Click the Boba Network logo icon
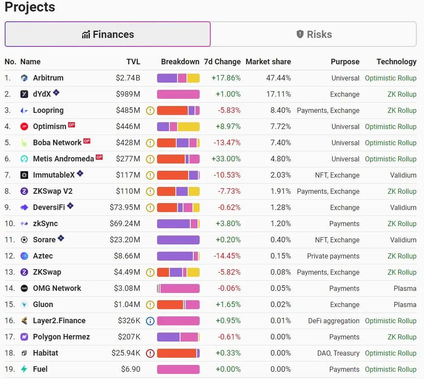 point(24,143)
